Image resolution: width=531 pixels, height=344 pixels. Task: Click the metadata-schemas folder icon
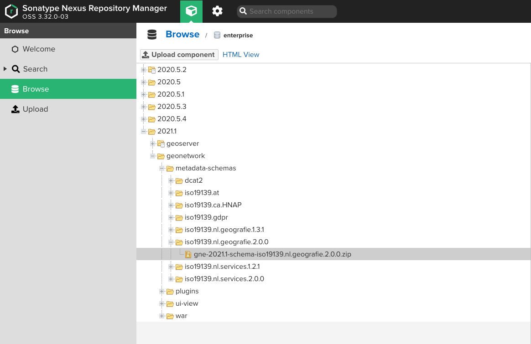170,169
